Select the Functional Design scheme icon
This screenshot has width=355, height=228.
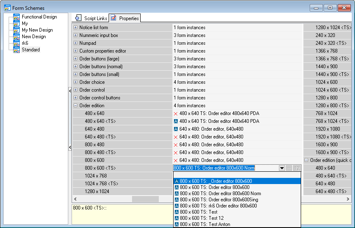pyautogui.click(x=16, y=17)
